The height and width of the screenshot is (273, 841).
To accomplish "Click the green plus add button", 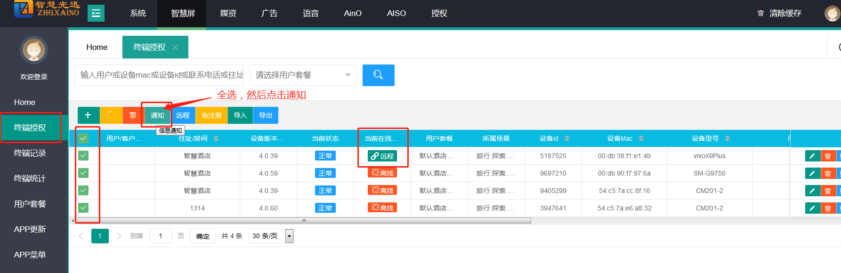I will tap(88, 115).
